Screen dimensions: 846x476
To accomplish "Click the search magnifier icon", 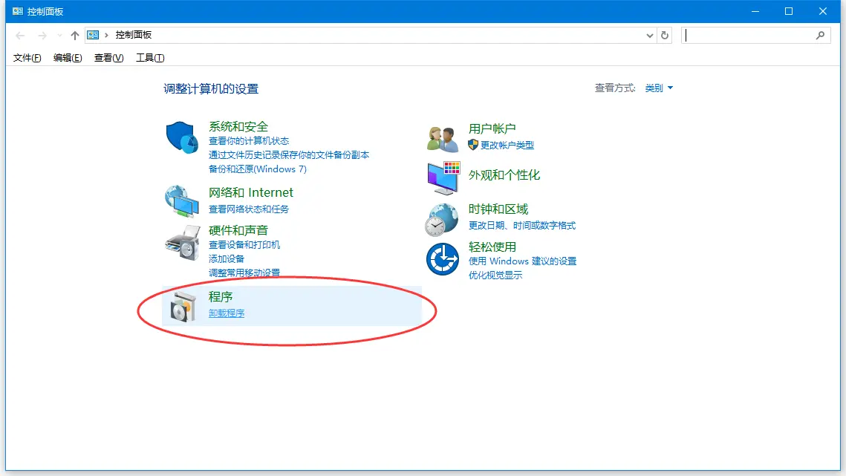I will pos(820,35).
